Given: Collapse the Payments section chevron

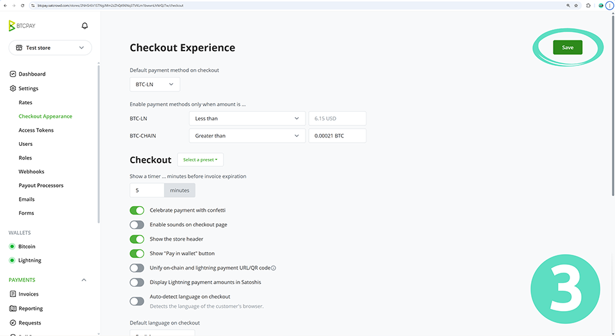Looking at the screenshot, I should pyautogui.click(x=84, y=280).
